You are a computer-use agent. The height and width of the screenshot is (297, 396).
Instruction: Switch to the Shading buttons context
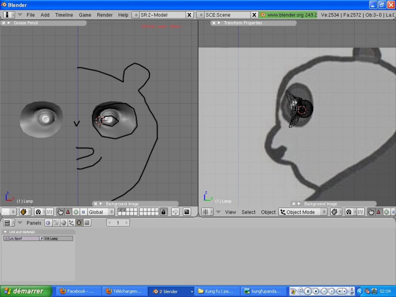(x=64, y=223)
